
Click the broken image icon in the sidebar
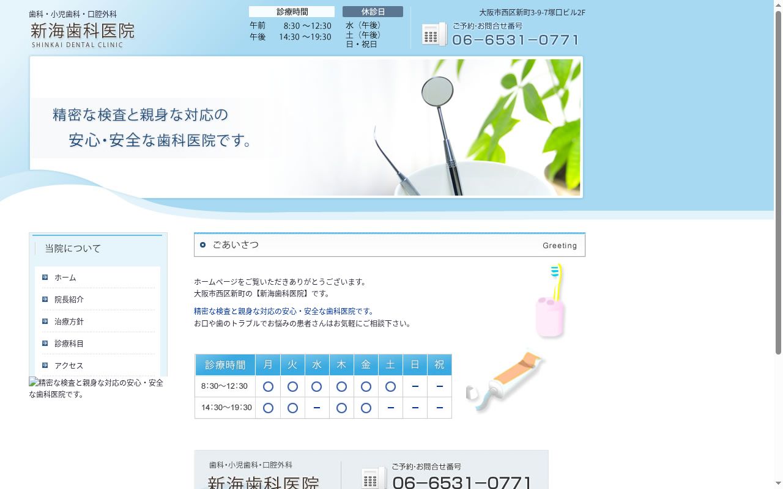pos(34,383)
